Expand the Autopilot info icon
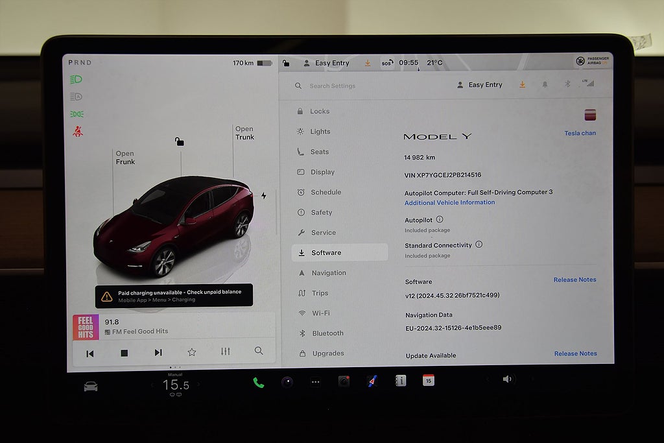Viewport: 664px width, 443px height. (440, 220)
